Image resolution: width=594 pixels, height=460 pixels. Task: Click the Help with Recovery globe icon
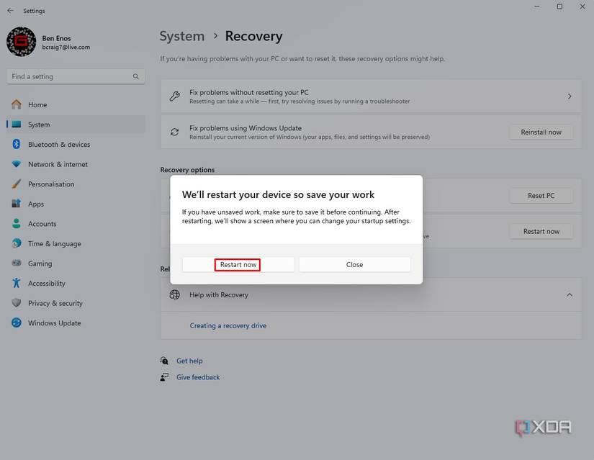[x=175, y=295]
